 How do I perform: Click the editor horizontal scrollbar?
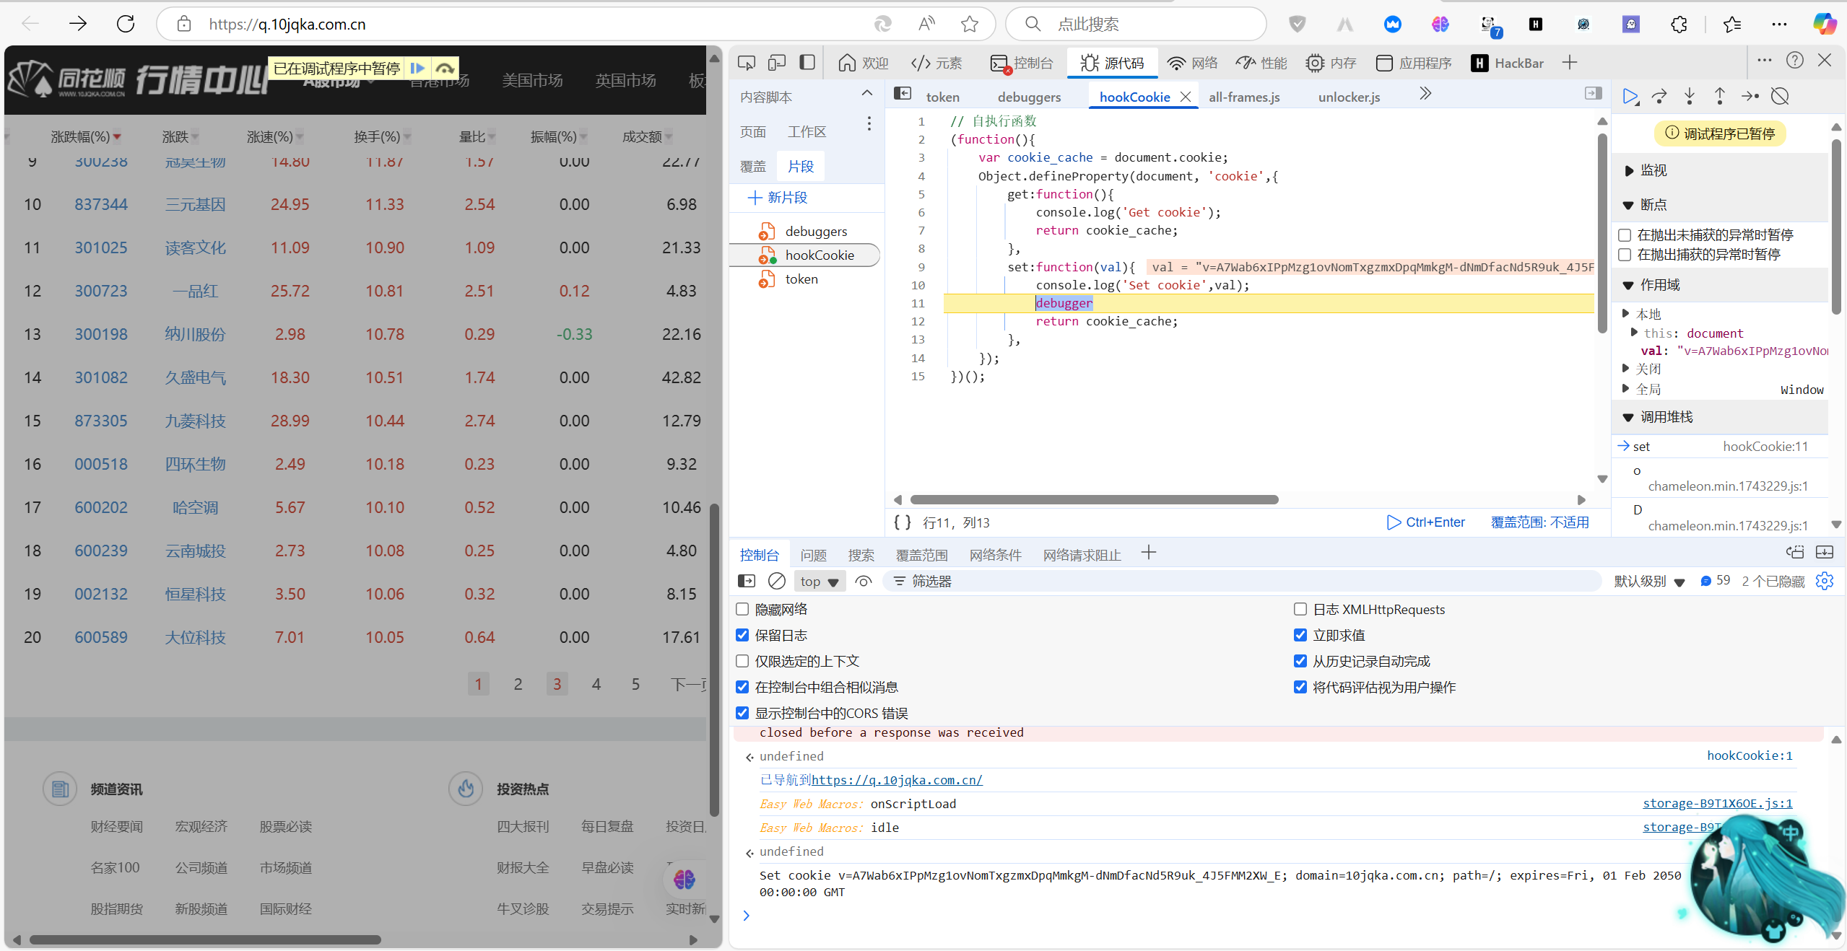click(1094, 499)
